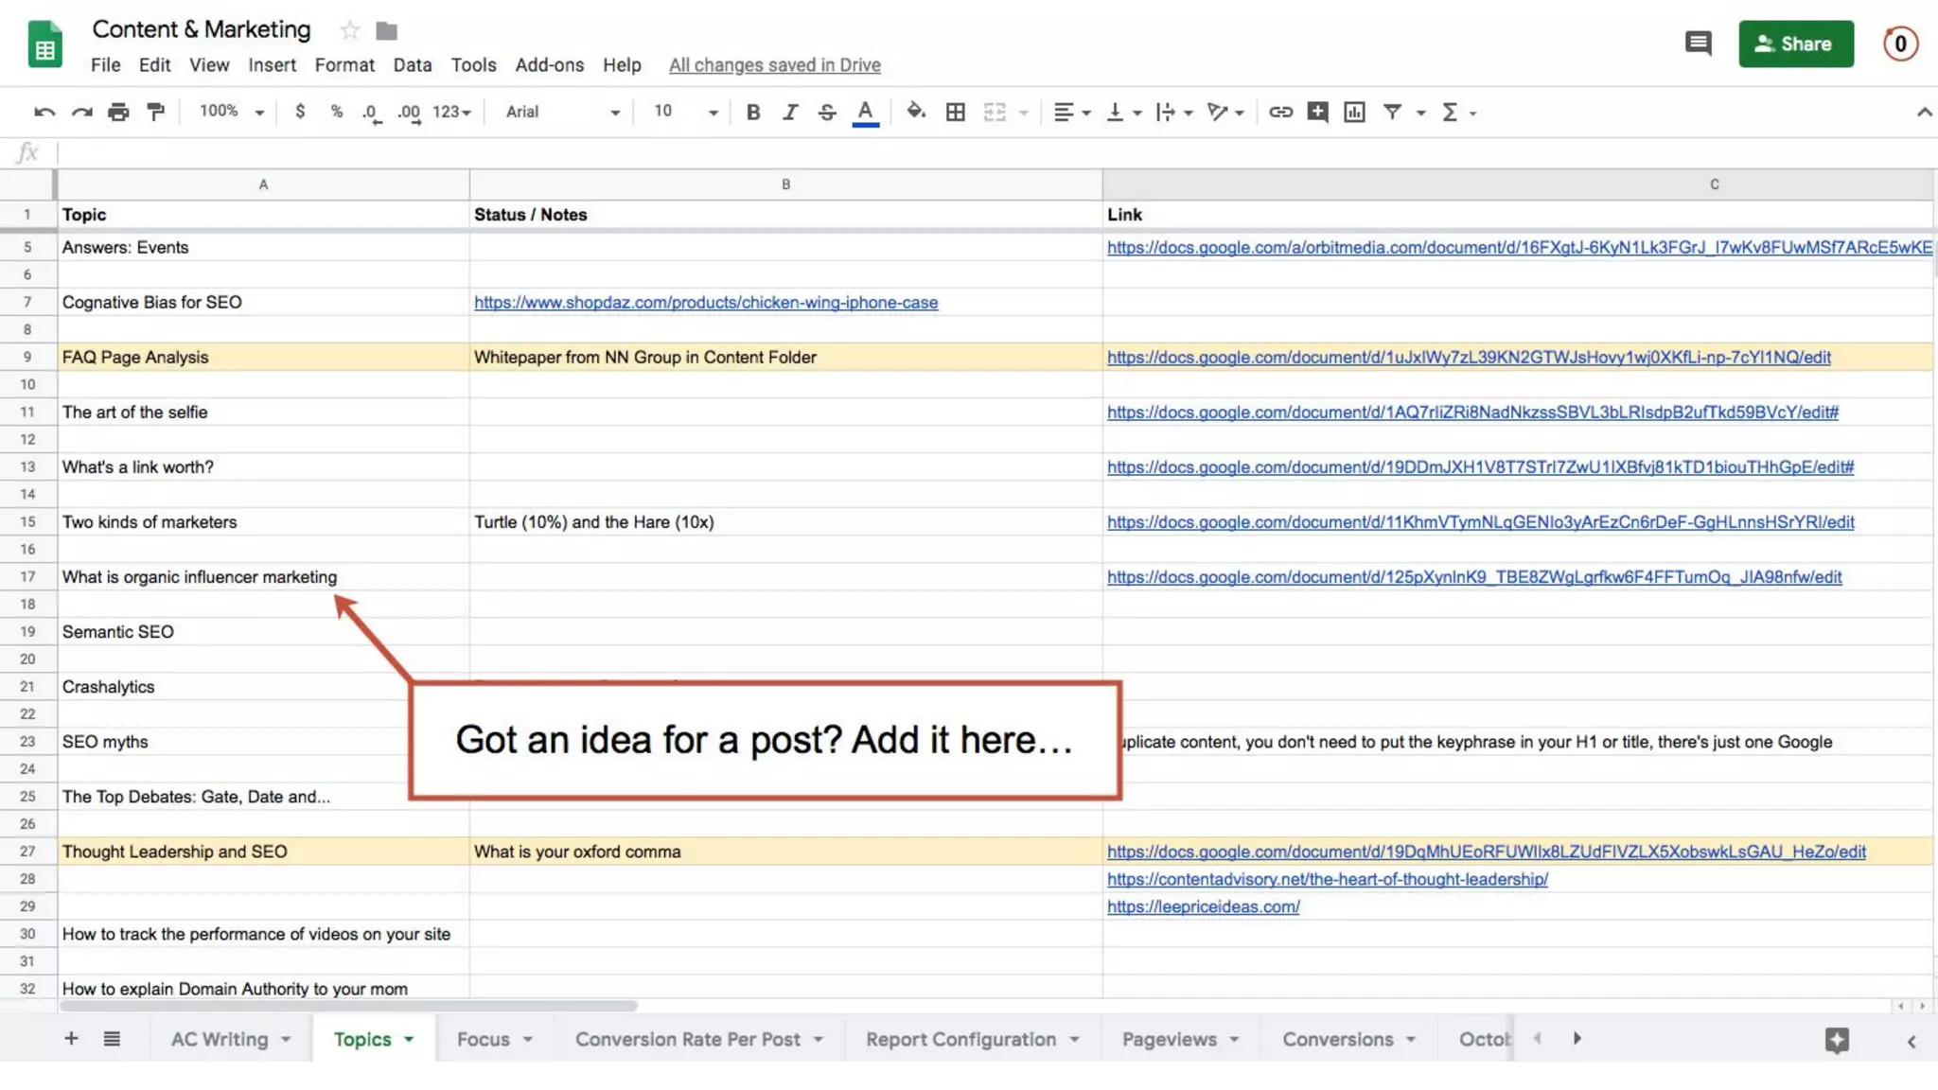The height and width of the screenshot is (1090, 1938).
Task: Insert a link with the link icon
Action: pos(1280,113)
